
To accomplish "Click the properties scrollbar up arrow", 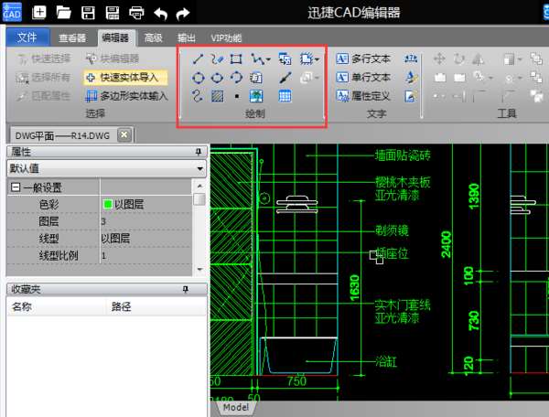I will point(199,186).
